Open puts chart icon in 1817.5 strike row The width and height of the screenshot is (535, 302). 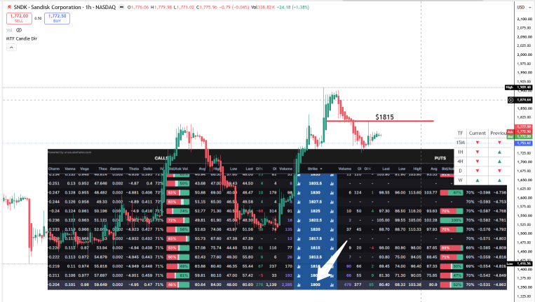(332, 239)
